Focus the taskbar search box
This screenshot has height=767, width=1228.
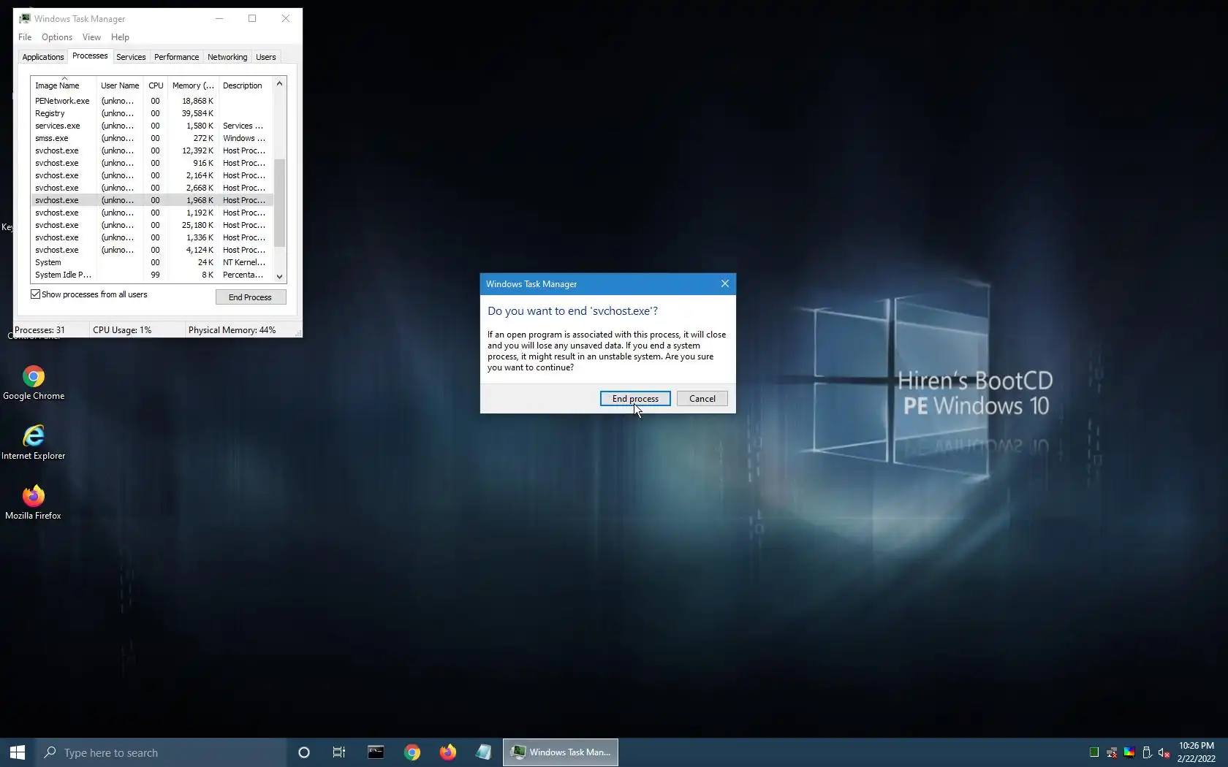click(161, 752)
